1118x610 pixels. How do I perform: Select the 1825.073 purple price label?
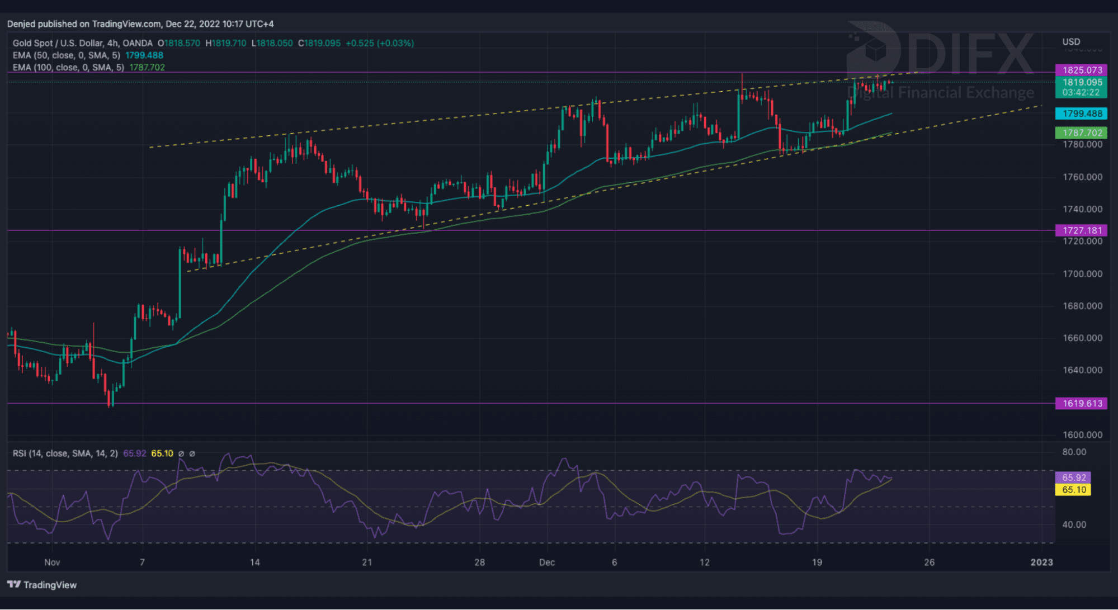click(x=1081, y=70)
